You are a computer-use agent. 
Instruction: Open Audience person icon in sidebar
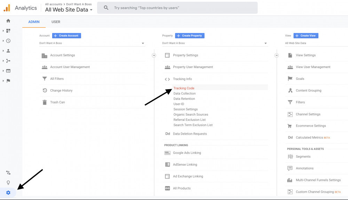[x=8, y=51]
